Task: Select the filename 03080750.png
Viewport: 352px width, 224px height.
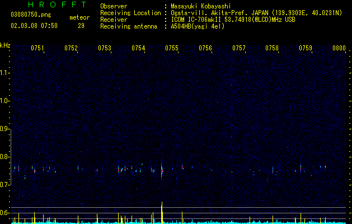Action: (x=31, y=15)
